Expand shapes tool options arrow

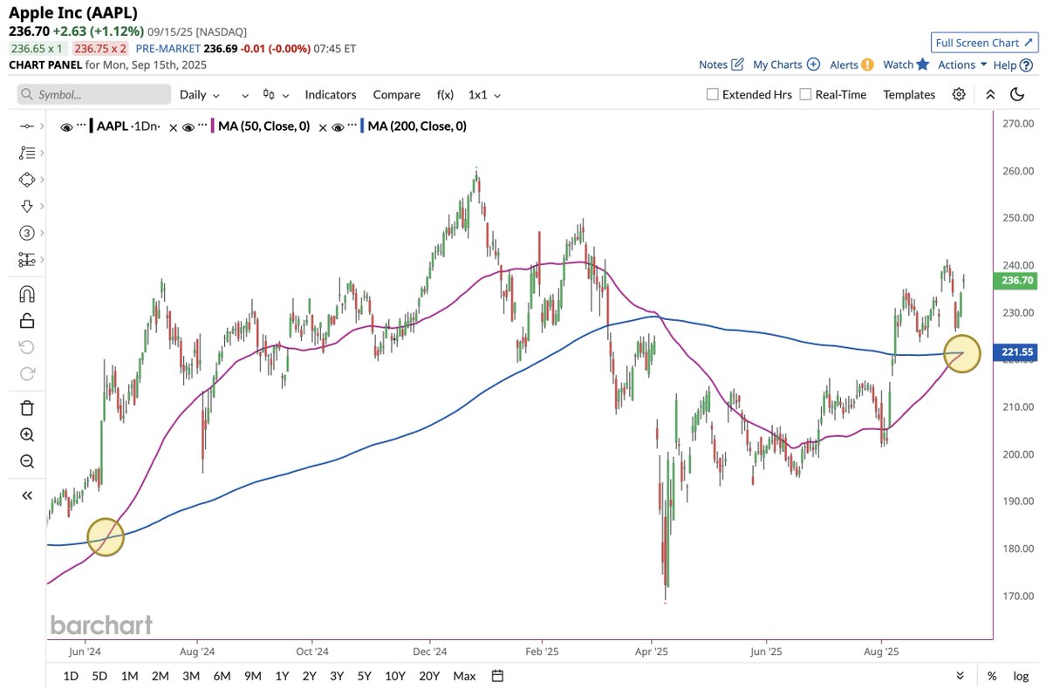pos(42,180)
